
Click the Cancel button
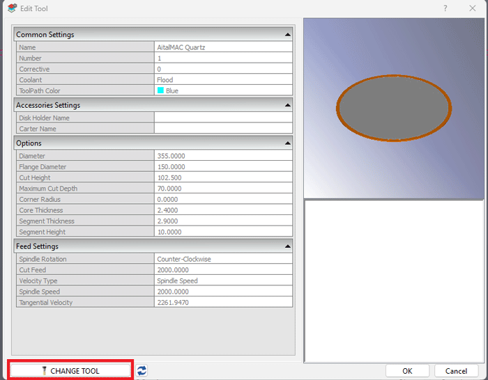(456, 371)
